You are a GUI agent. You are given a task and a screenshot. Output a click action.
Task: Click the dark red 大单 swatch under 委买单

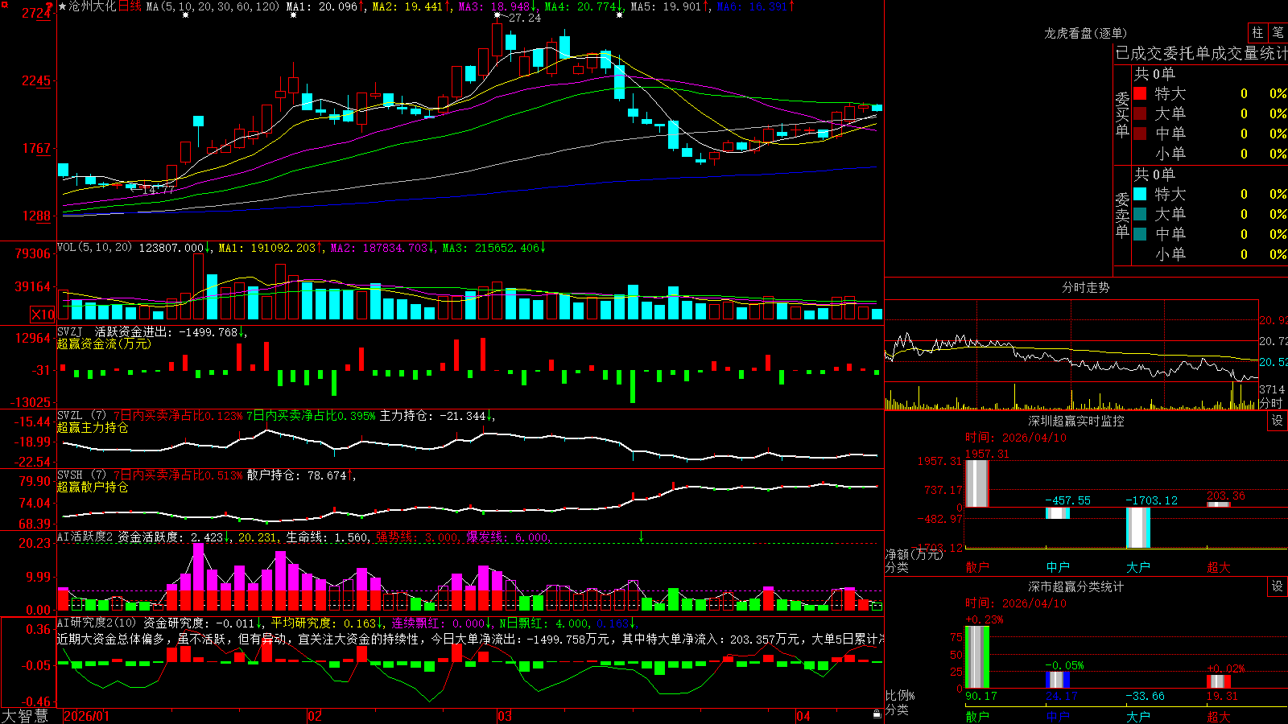(x=1140, y=113)
